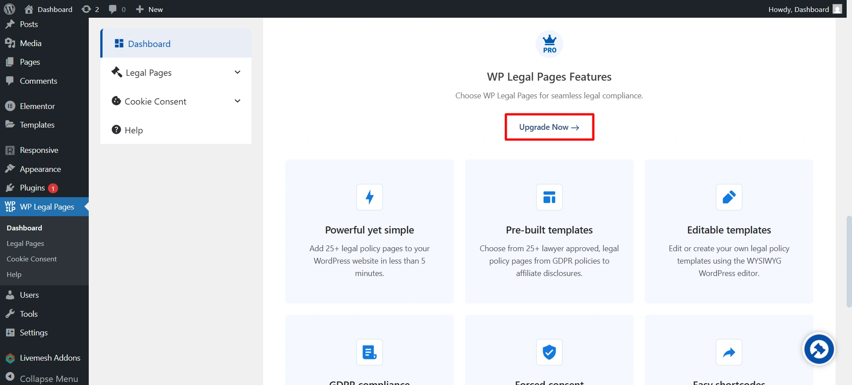Expand the Cookie Consent chevron
Image resolution: width=852 pixels, height=385 pixels.
point(237,101)
